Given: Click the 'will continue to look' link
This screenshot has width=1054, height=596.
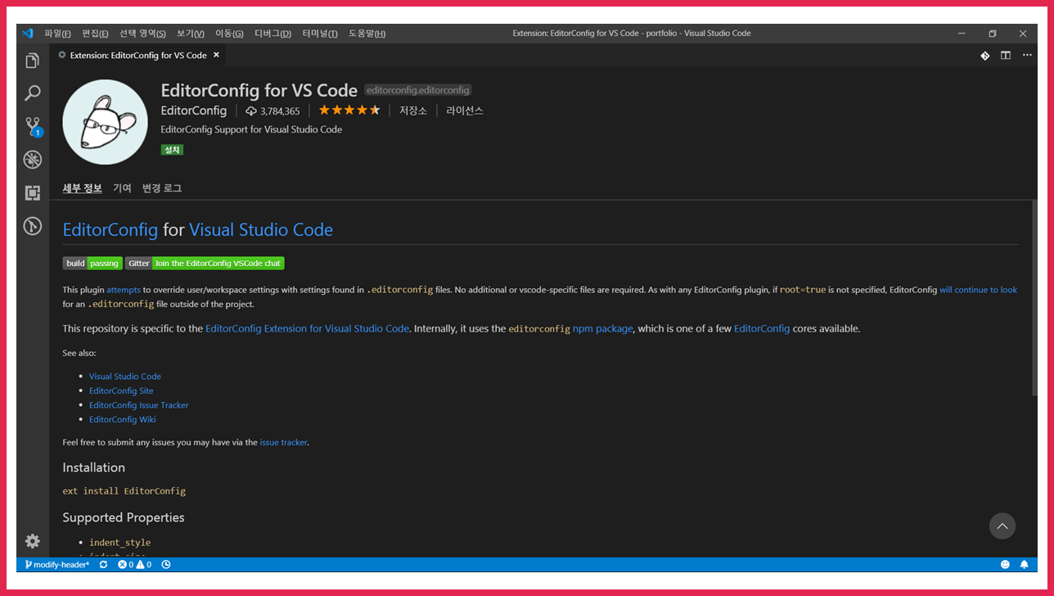Looking at the screenshot, I should (x=978, y=290).
